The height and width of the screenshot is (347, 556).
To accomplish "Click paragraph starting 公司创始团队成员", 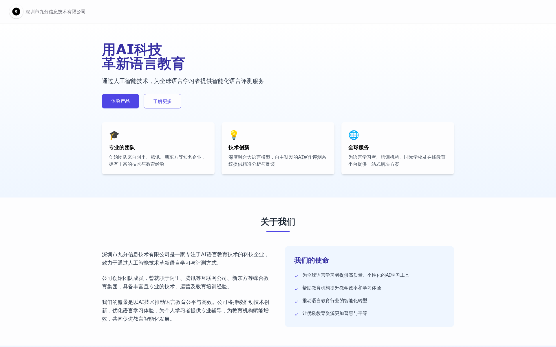I will click(186, 282).
